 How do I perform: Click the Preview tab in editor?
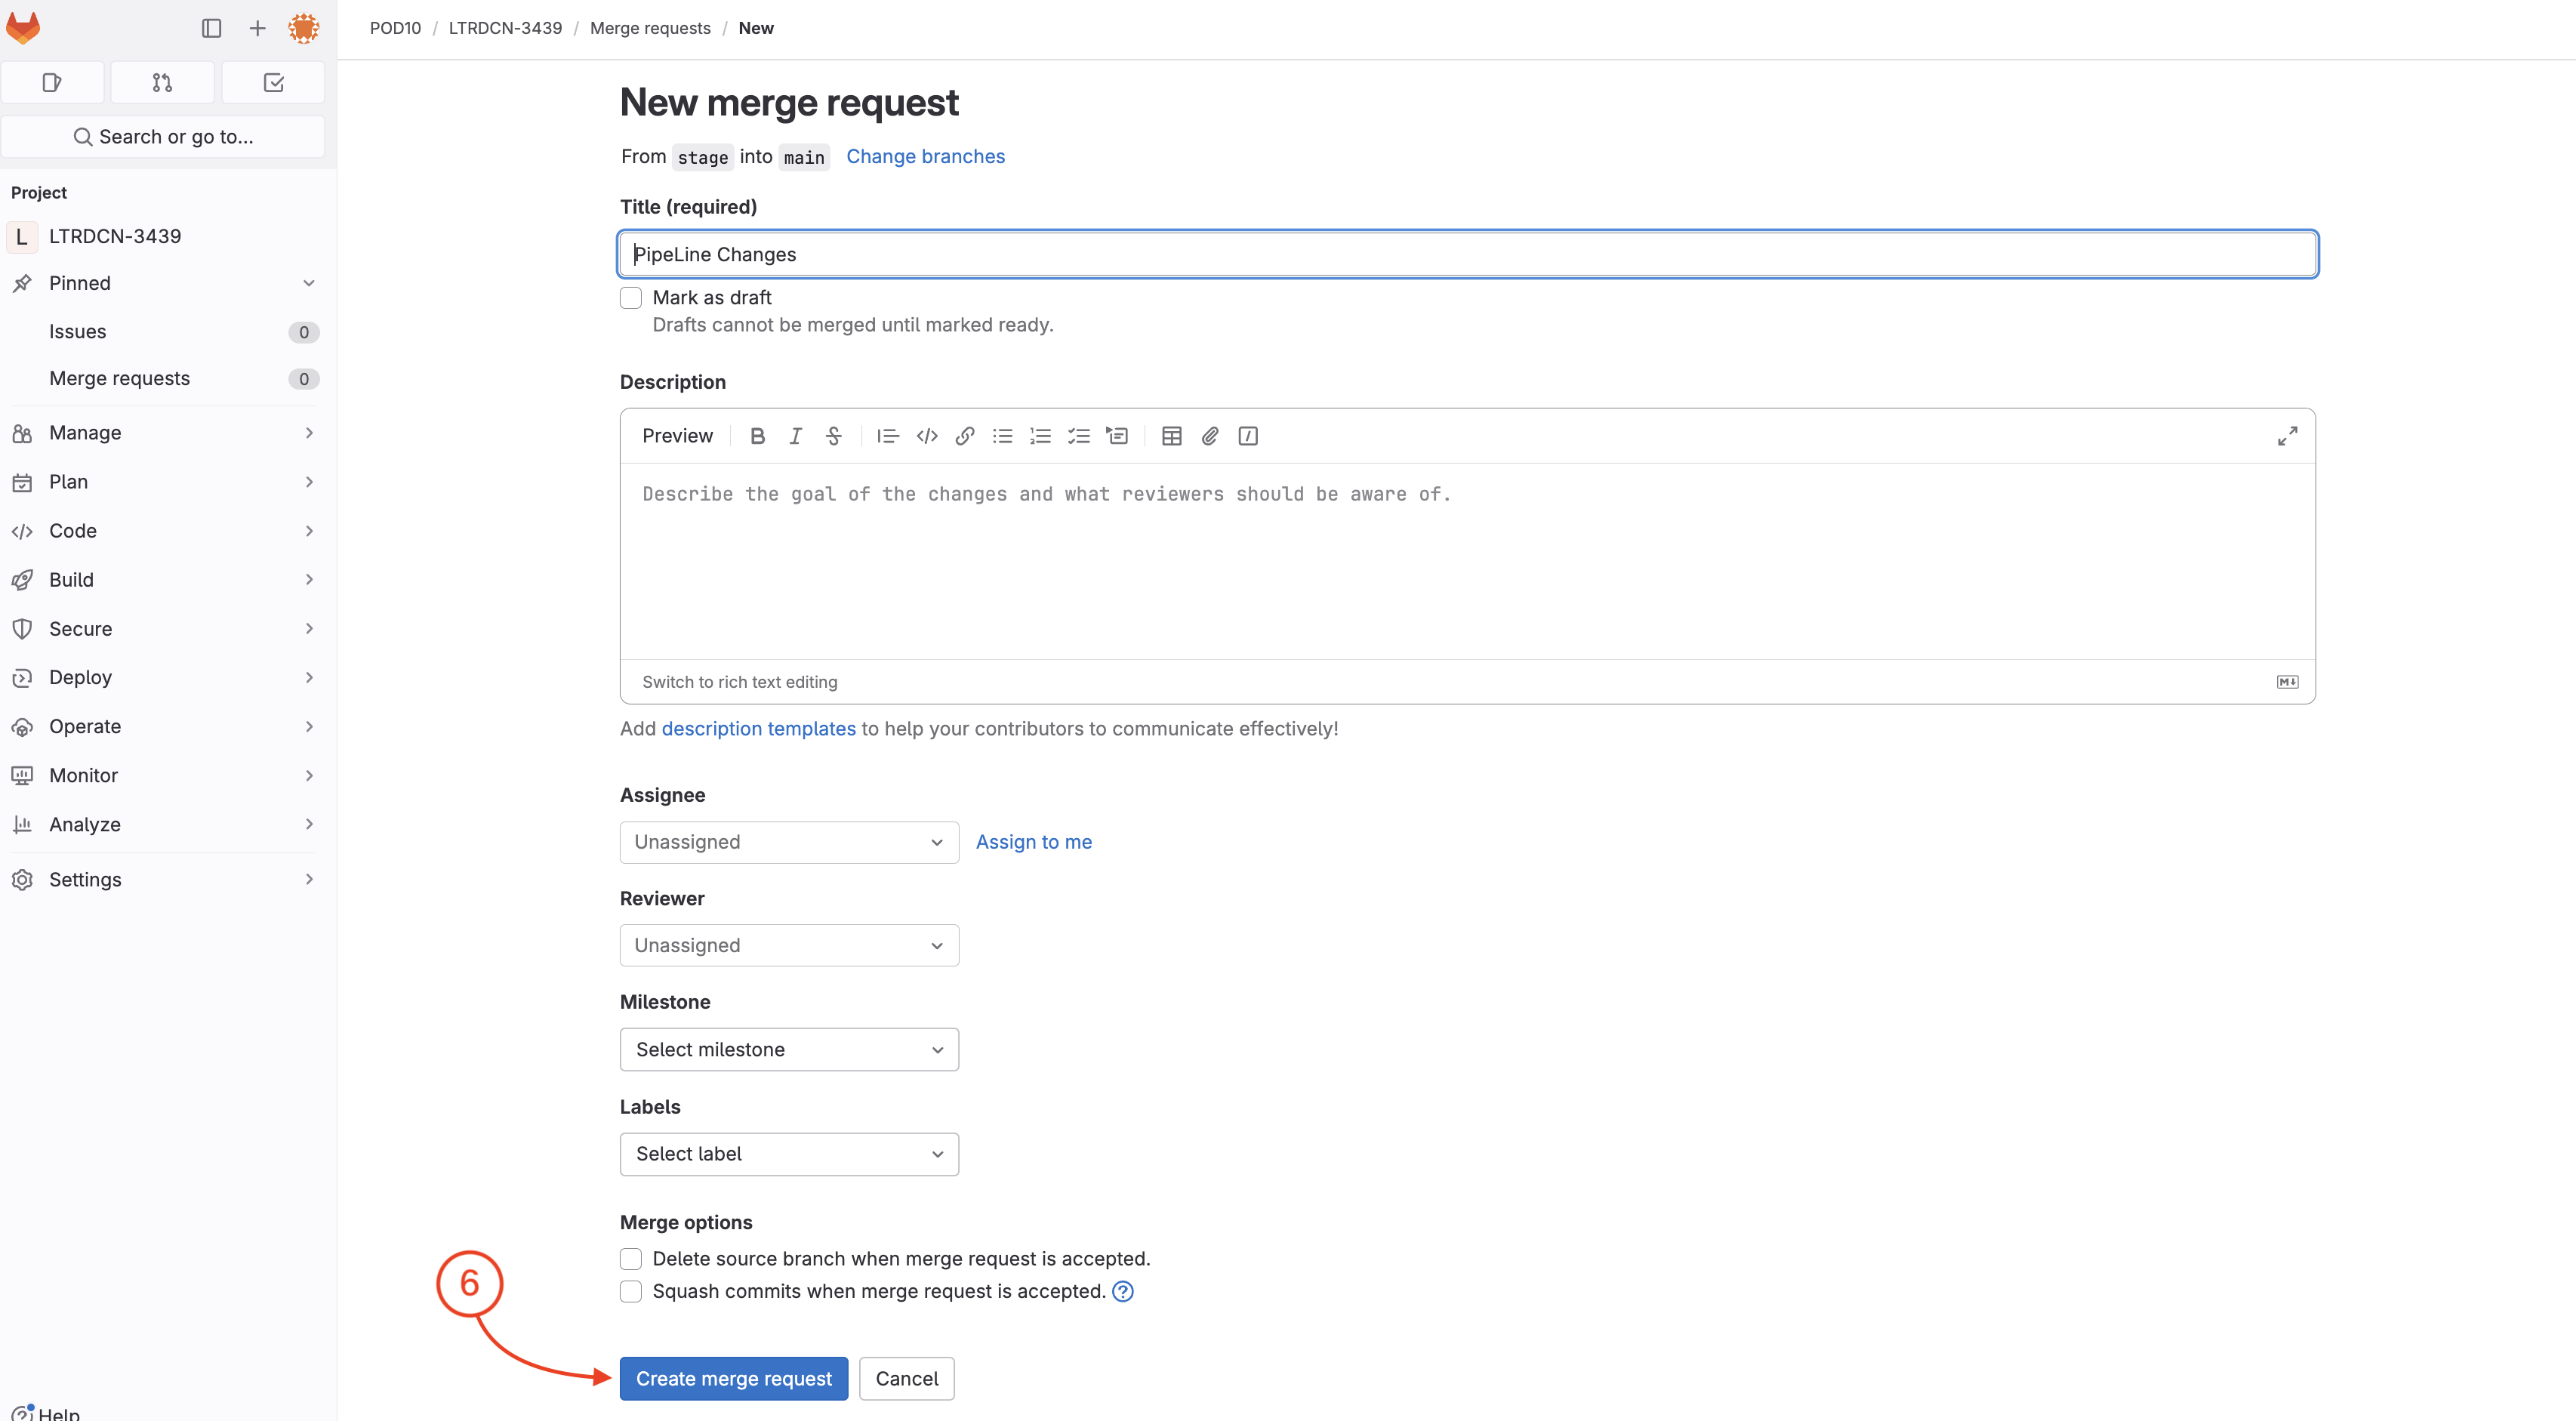(x=677, y=436)
